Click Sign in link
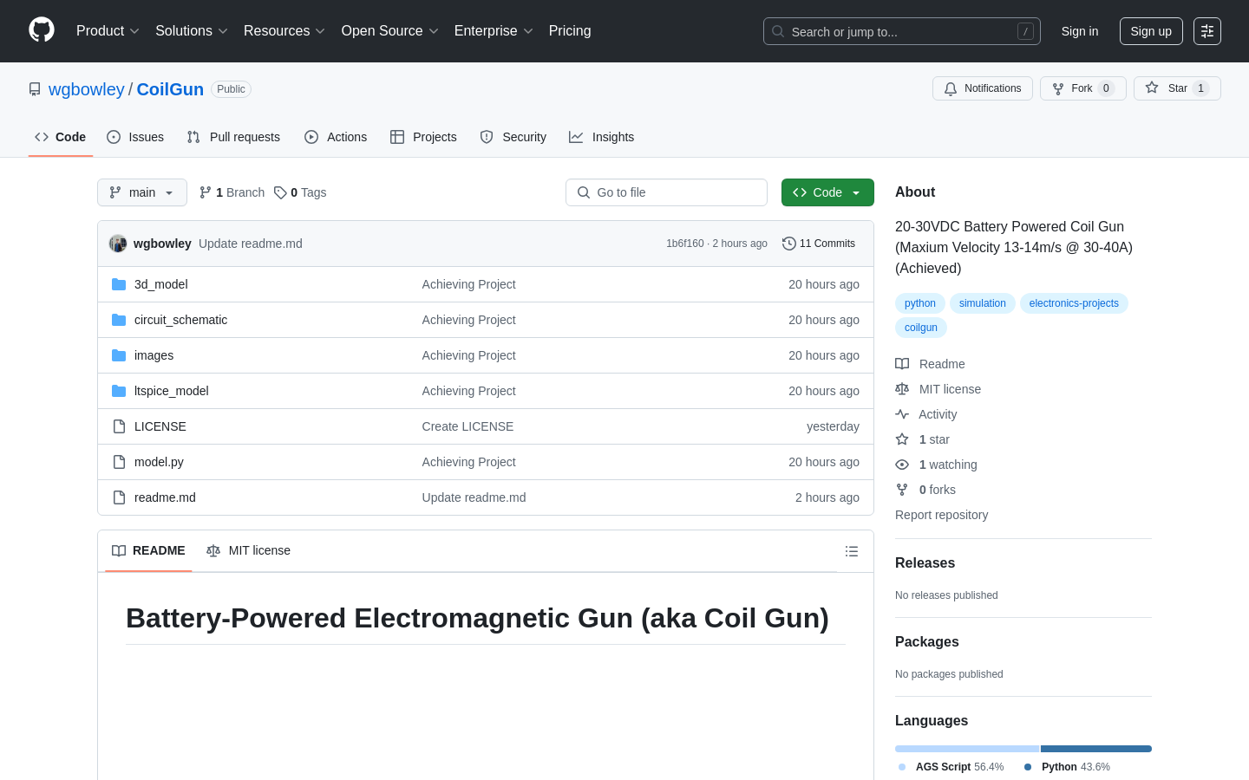Viewport: 1249px width, 780px height. coord(1080,31)
